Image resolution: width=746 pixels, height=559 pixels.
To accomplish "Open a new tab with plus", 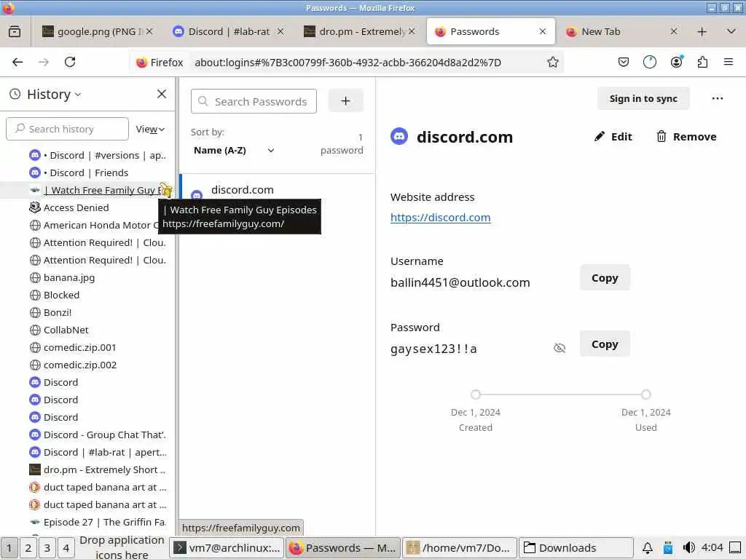I will [702, 32].
